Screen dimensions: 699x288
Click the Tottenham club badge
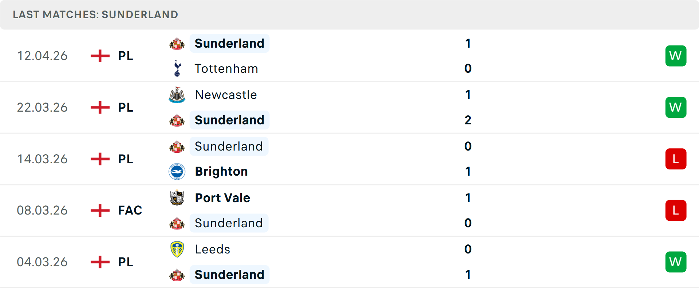[x=177, y=68]
